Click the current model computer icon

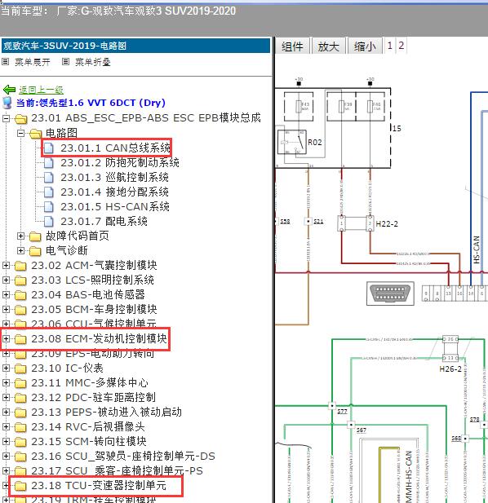click(x=7, y=103)
